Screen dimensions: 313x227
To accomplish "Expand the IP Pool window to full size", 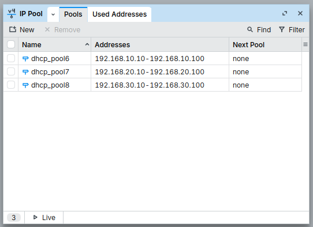I will point(285,14).
